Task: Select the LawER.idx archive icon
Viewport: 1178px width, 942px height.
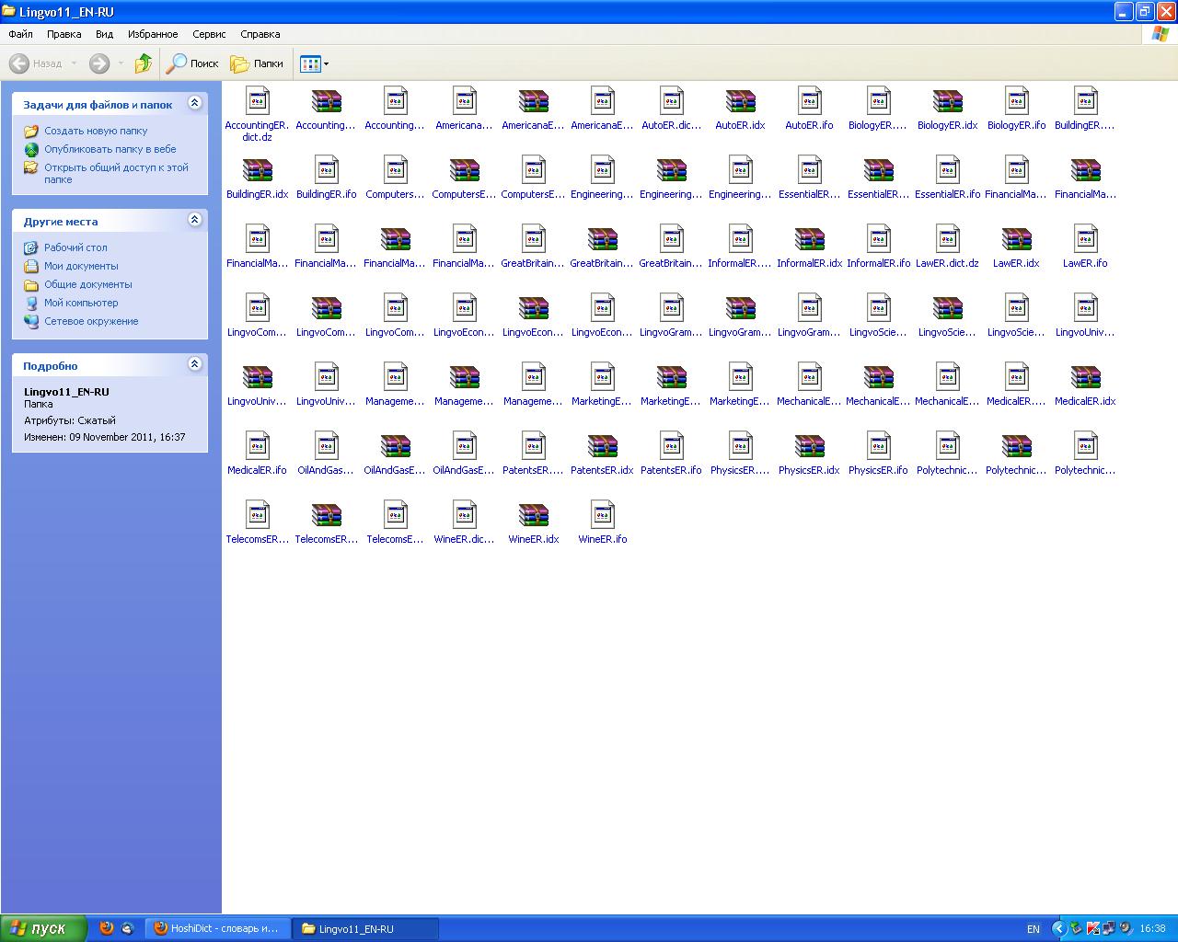Action: click(x=1016, y=239)
